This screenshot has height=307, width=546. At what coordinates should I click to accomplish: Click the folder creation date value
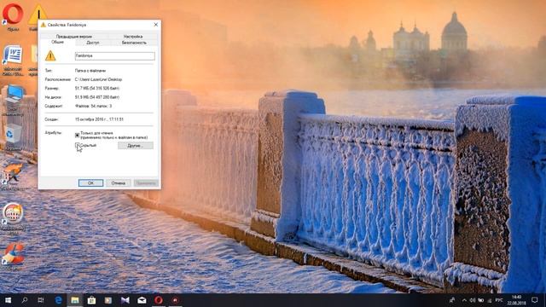tap(99, 119)
